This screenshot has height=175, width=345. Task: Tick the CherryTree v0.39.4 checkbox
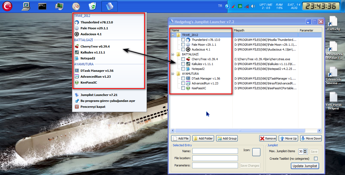pyautogui.click(x=183, y=59)
